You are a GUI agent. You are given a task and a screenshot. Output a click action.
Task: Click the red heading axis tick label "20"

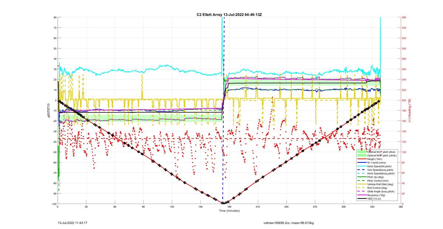(x=404, y=194)
